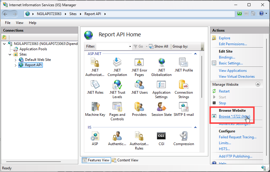
Task: Click the Explore link
Action: [225, 38]
